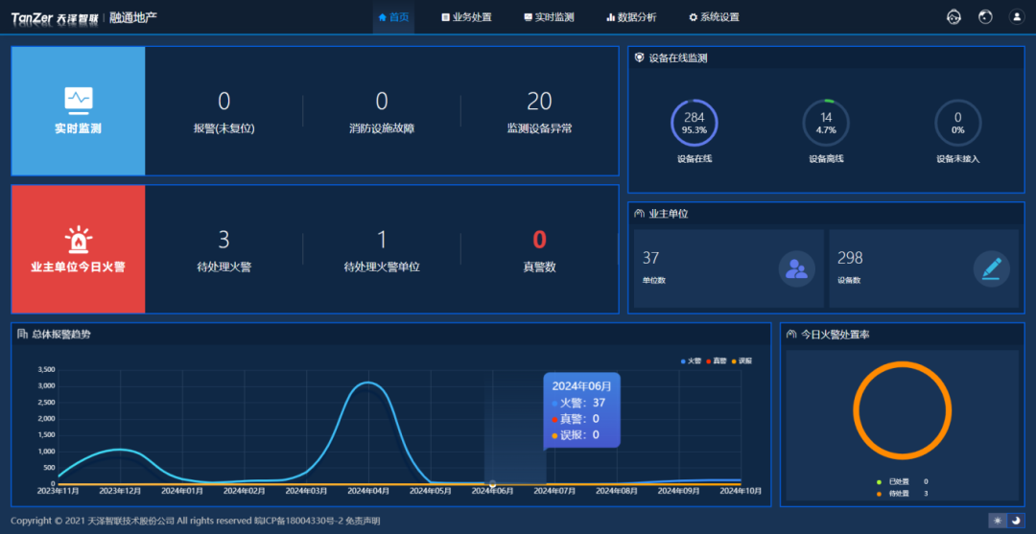Open the 系统设置 menu
This screenshot has height=534, width=1036.
pos(714,17)
